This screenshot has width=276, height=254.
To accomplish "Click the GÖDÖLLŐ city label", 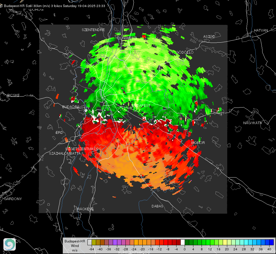I will [x=185, y=52].
